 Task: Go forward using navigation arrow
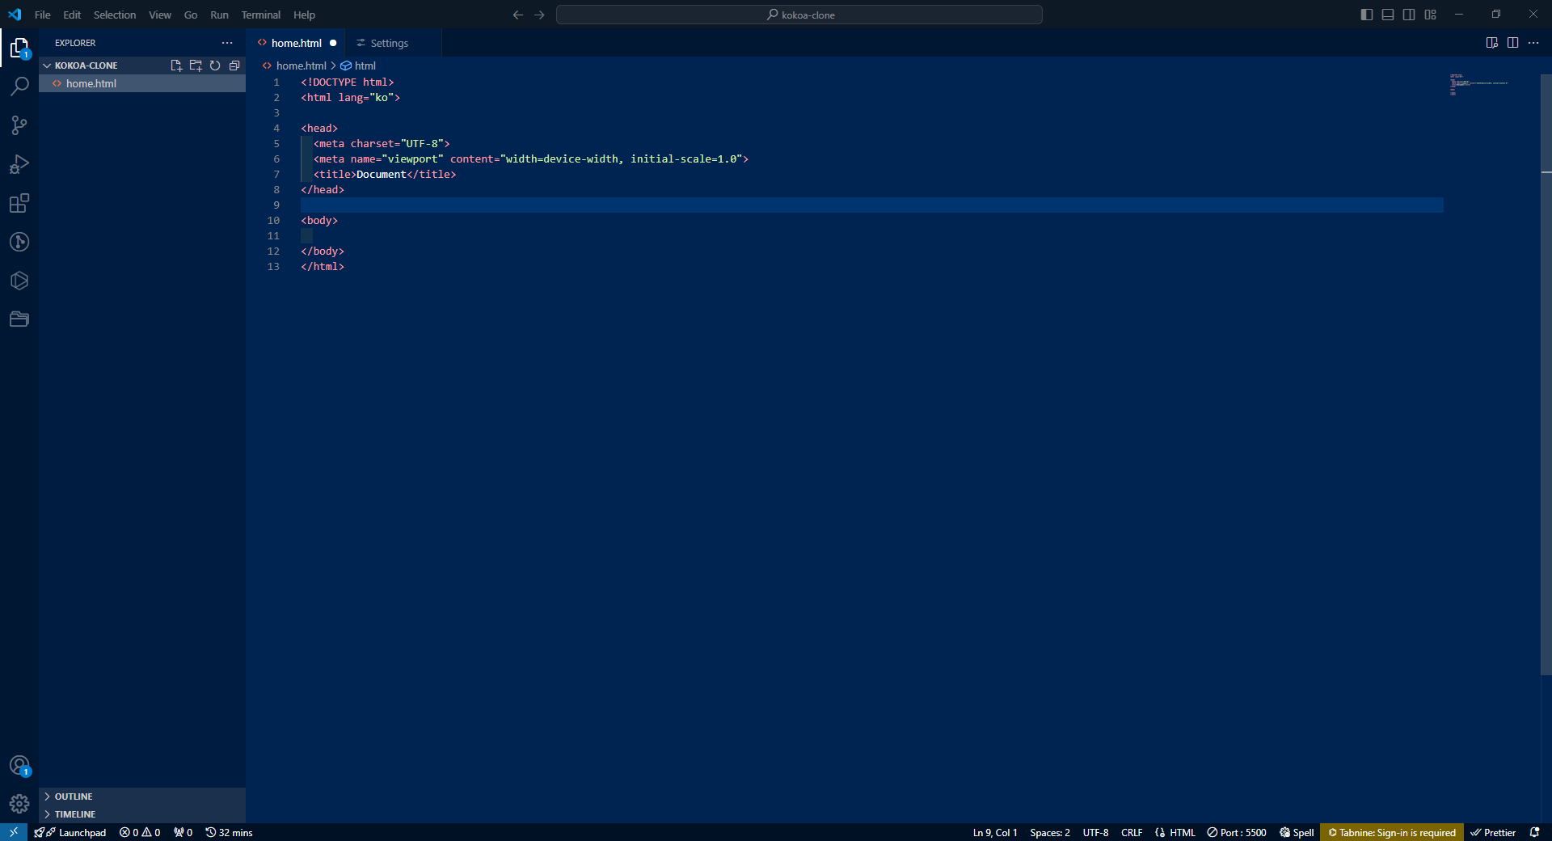pos(539,15)
